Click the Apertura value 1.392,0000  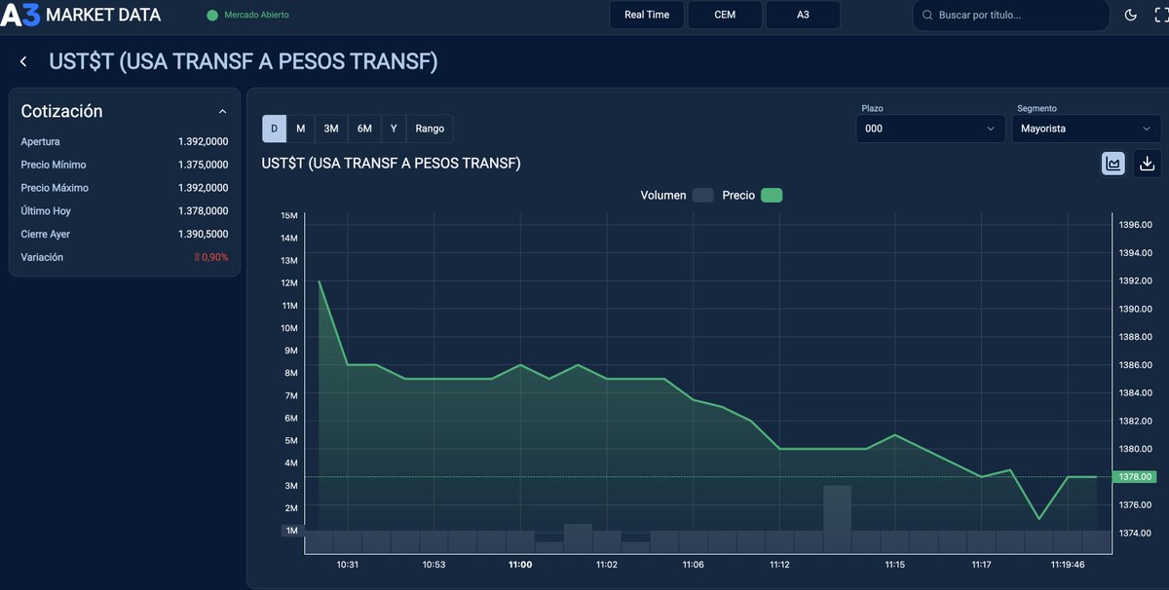coord(203,142)
